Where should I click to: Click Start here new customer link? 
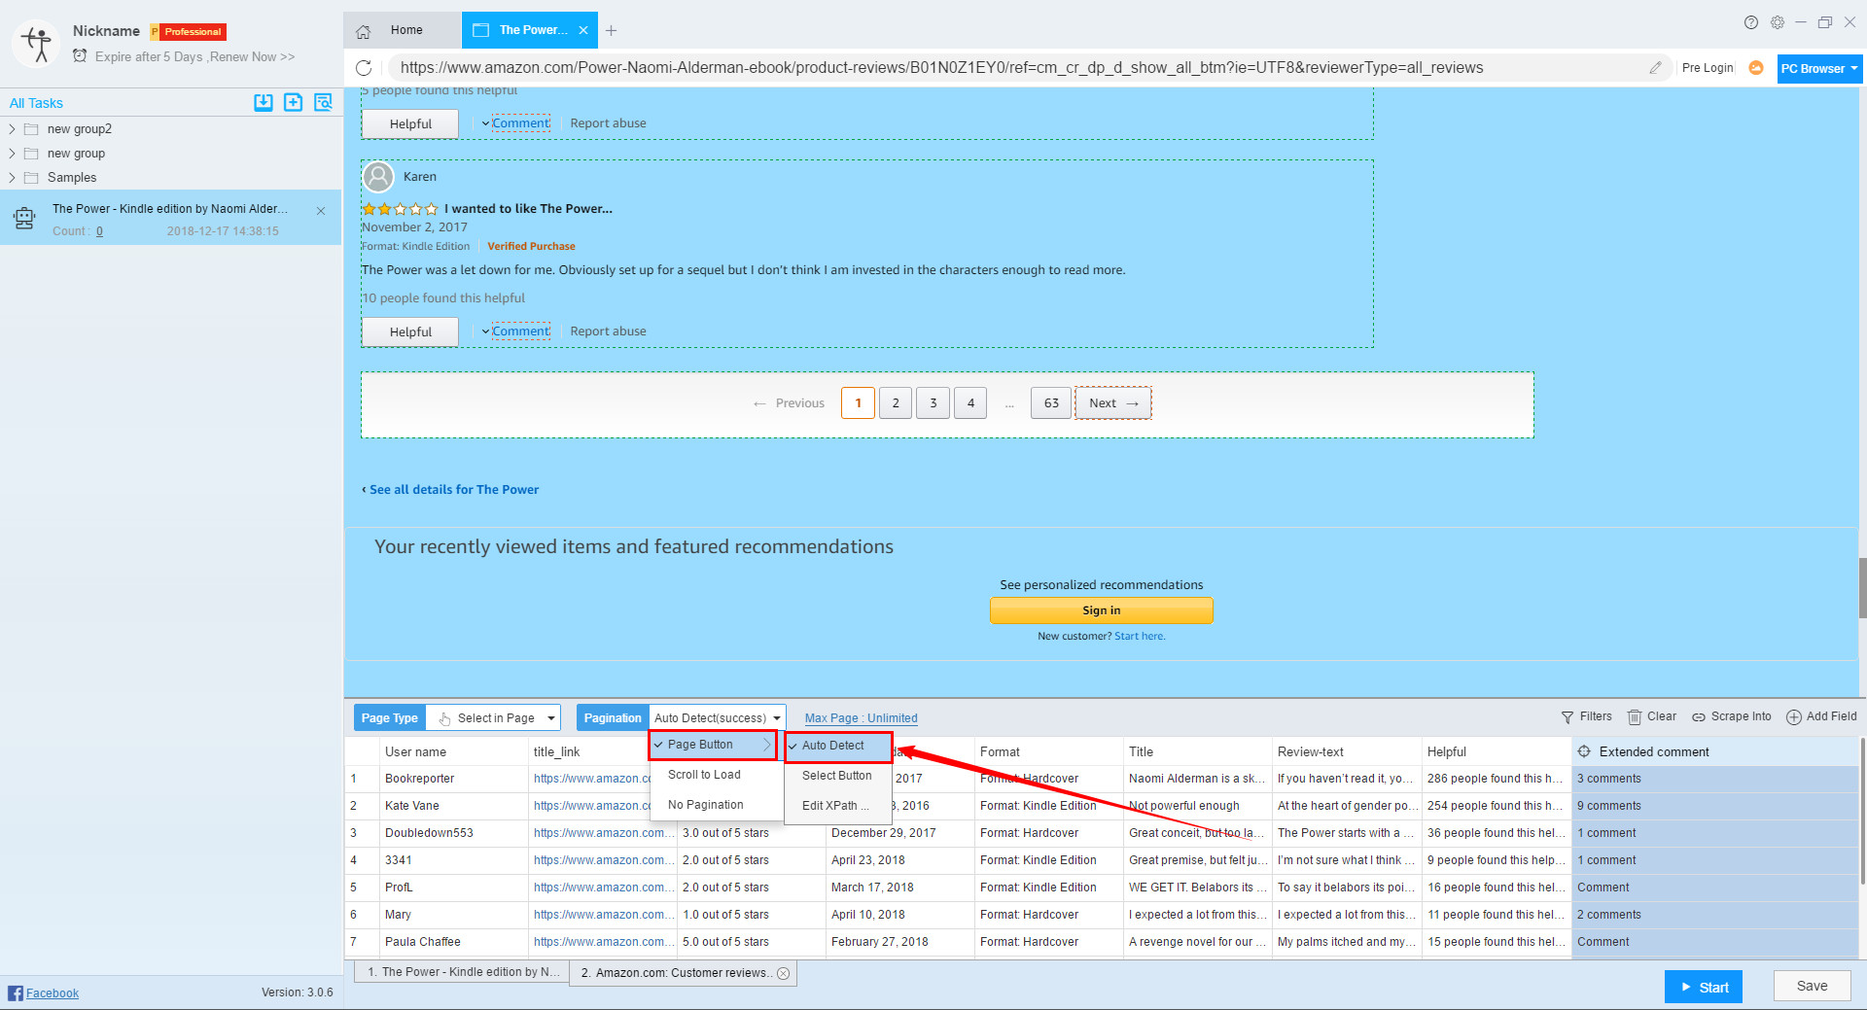tap(1140, 636)
